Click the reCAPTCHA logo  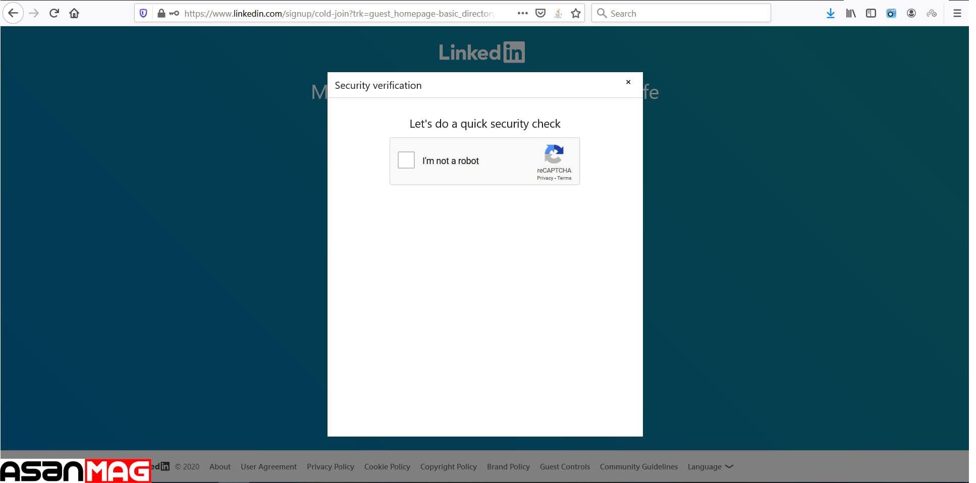(x=554, y=154)
